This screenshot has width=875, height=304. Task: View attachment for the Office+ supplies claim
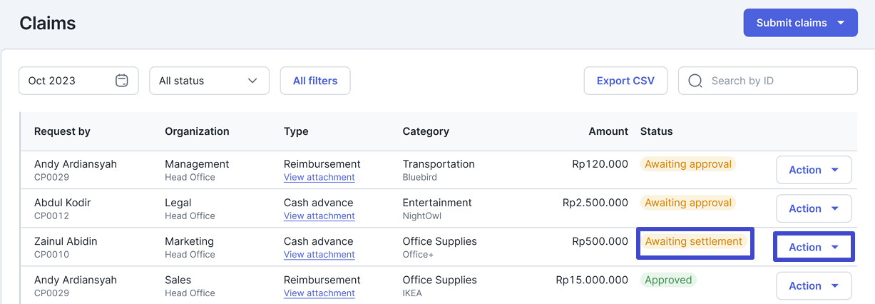click(319, 254)
